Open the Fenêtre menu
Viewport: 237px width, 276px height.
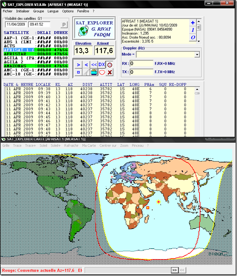tap(83, 11)
